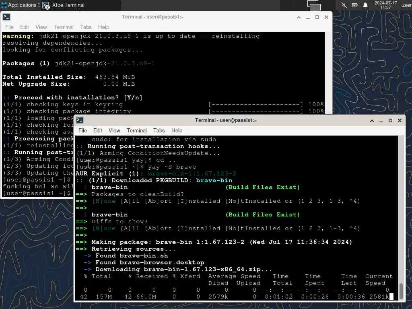Viewport: 412px width, 309px height.
Task: Click the disconnected network tray icon
Action: coord(344,5)
